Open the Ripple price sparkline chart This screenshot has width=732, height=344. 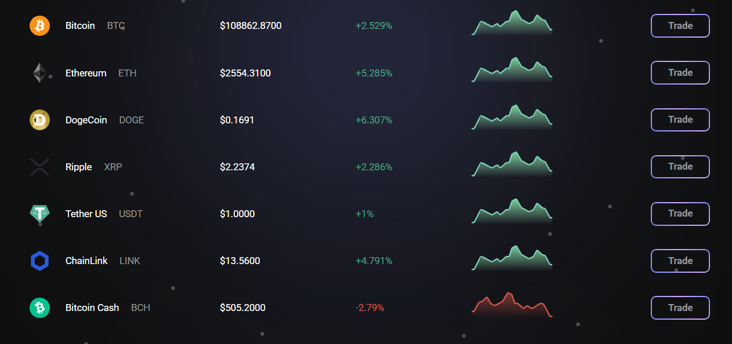tap(512, 164)
